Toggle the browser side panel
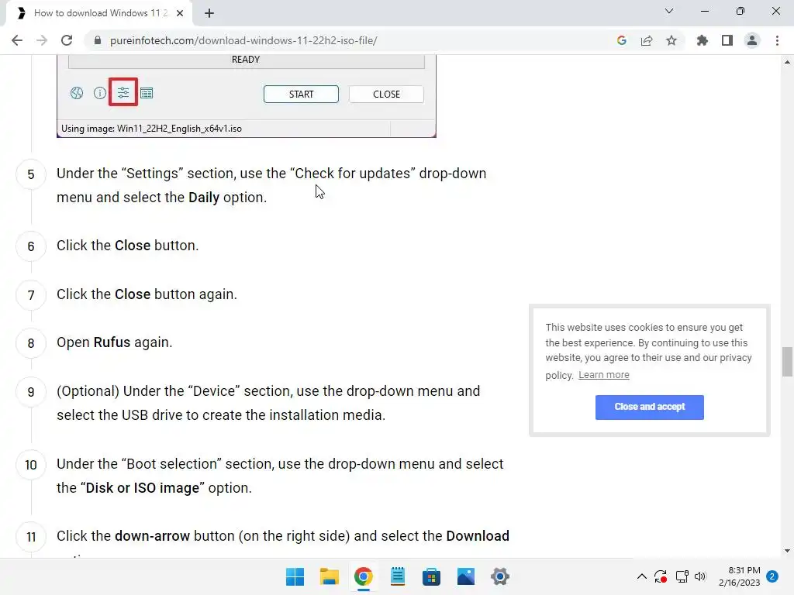This screenshot has height=595, width=794. coord(727,40)
